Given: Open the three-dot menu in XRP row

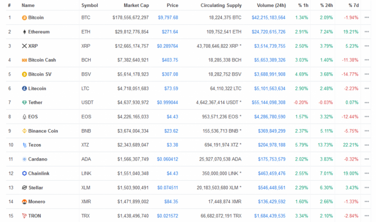Looking at the screenshot, I should coord(367,46).
